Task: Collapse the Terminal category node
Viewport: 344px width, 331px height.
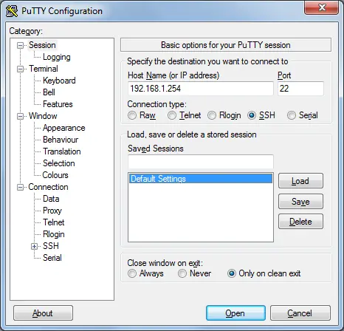Action: pos(21,69)
